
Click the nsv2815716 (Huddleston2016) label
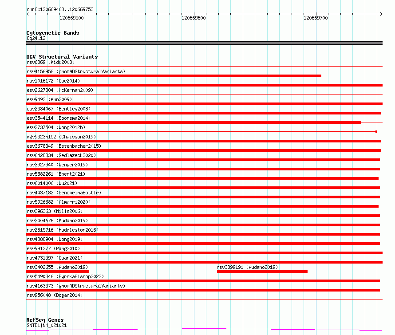tap(63, 230)
